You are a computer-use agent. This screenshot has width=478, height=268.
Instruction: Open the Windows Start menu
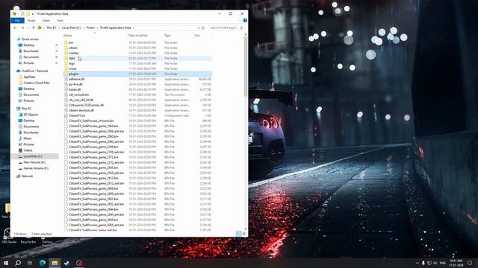pyautogui.click(x=6, y=263)
